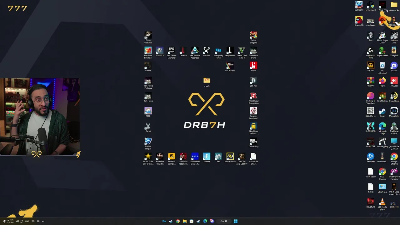400x225 pixels.
Task: Launch Grand Theft Auto V shortcut
Action: pyautogui.click(x=242, y=53)
